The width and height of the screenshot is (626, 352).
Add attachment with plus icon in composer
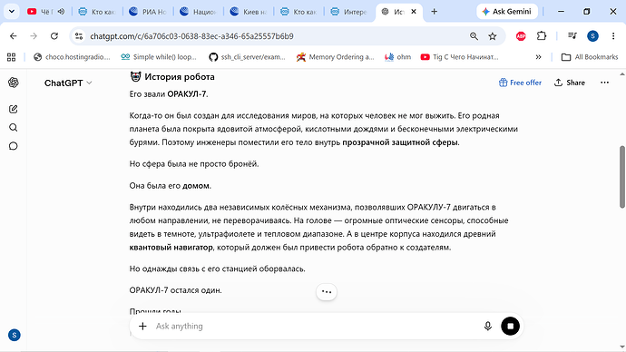pos(142,326)
